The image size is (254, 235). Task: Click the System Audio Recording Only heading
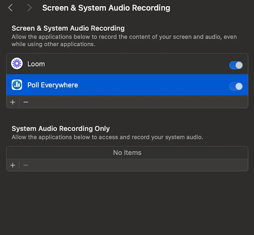pos(61,129)
